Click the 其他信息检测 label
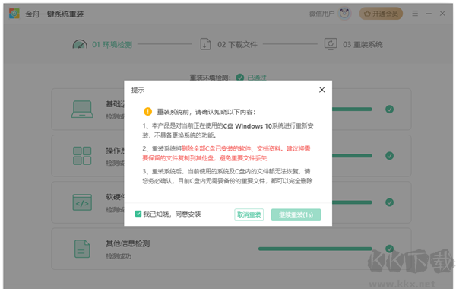This screenshot has width=456, height=289. point(128,243)
